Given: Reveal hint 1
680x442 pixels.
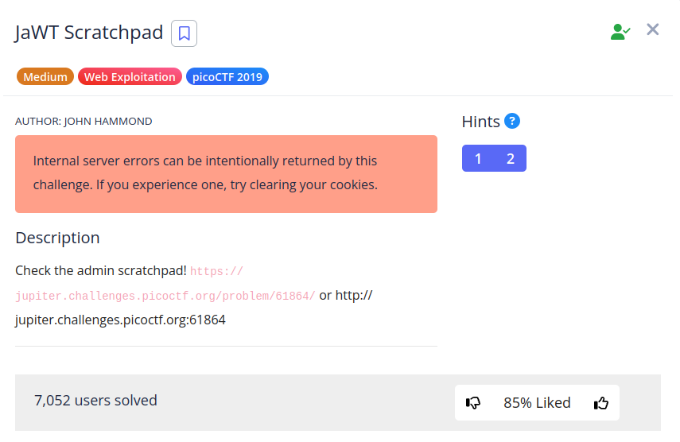Looking at the screenshot, I should (478, 158).
